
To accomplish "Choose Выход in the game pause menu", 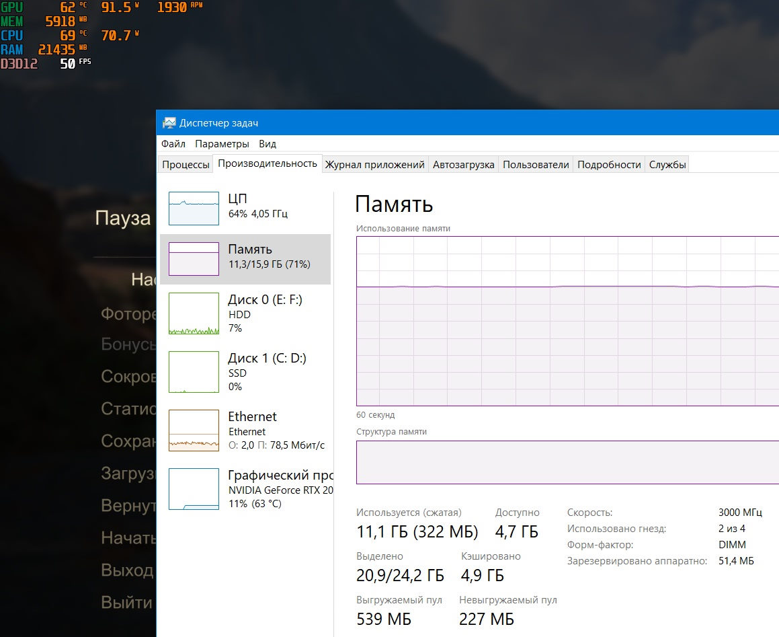I will pyautogui.click(x=126, y=570).
